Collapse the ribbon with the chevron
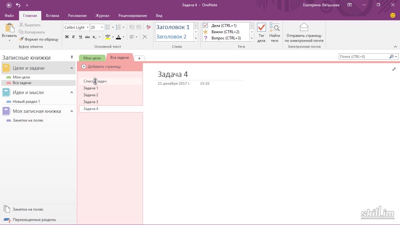Viewport: 400px width, 225px height. 395,47
